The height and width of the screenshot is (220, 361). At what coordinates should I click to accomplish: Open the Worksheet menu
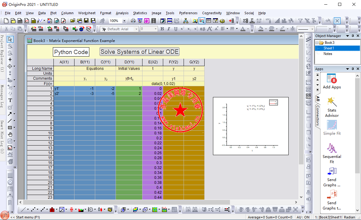coord(87,13)
